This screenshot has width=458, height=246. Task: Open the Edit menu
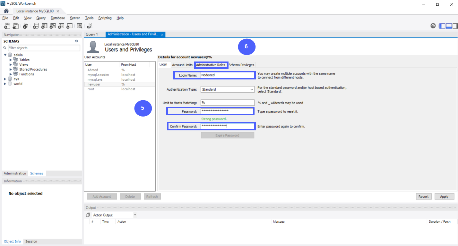[x=16, y=18]
